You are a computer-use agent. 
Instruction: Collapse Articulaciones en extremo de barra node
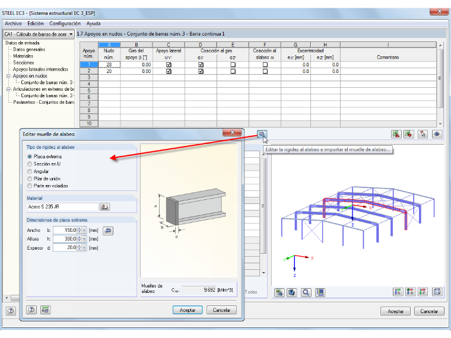pos(8,90)
